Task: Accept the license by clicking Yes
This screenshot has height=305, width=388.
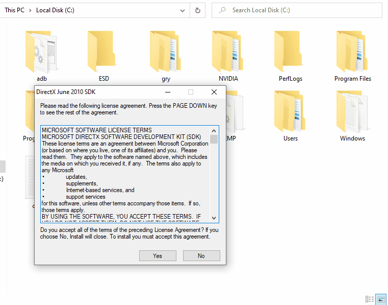Action: (x=158, y=256)
